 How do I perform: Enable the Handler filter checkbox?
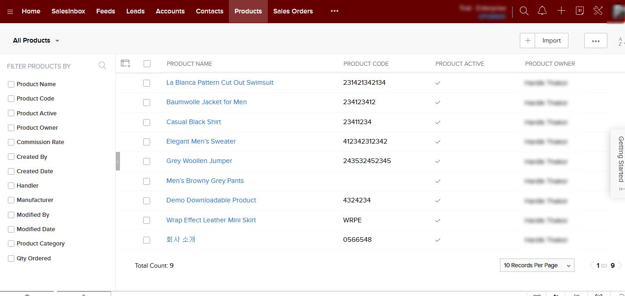[11, 185]
